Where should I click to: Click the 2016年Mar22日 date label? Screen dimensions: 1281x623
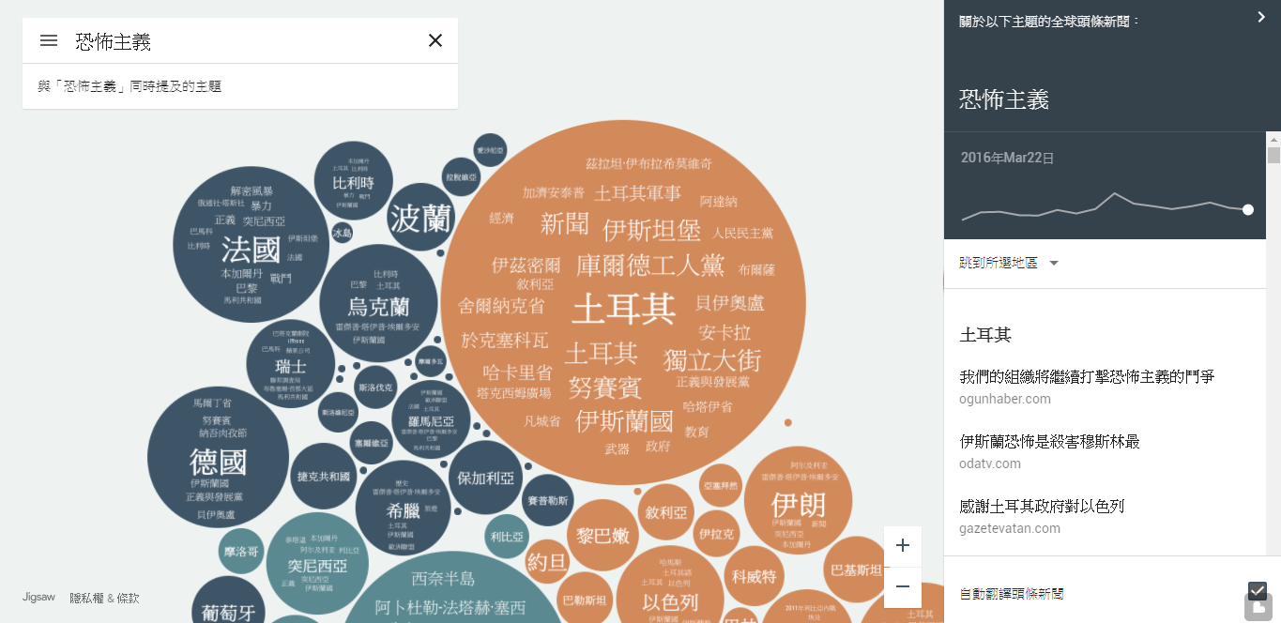1007,158
